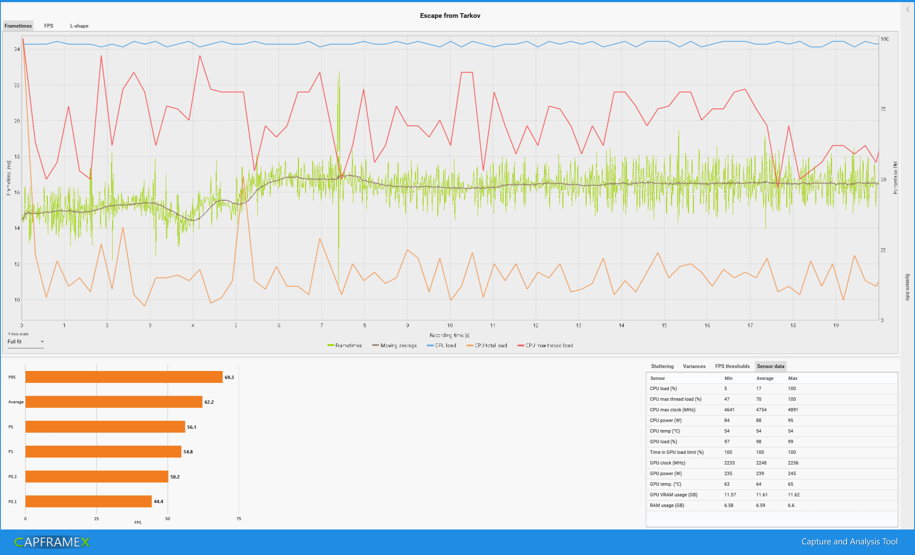Click the P5 orange bar
This screenshot has height=555, width=915.
coord(105,427)
